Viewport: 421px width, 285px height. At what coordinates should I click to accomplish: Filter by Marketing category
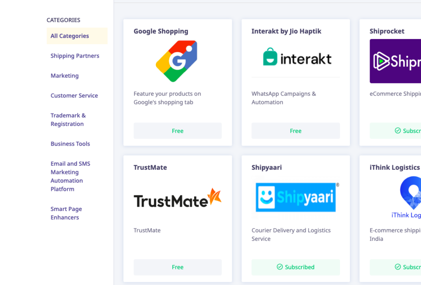point(65,76)
